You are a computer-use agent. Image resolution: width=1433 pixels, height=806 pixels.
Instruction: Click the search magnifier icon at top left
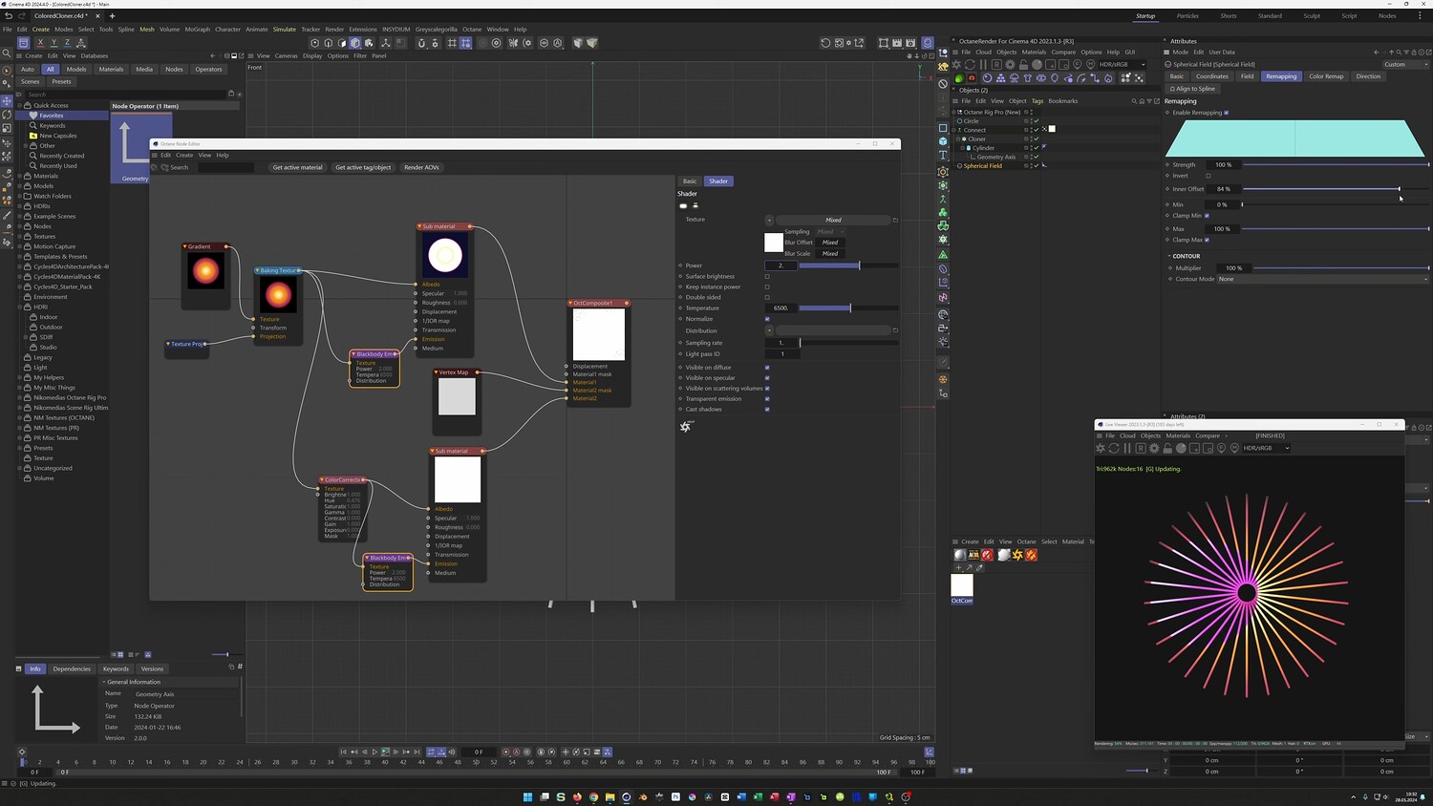pos(7,53)
